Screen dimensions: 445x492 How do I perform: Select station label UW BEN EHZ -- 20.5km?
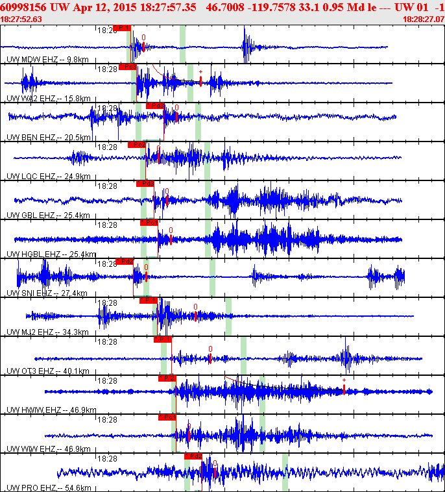(x=49, y=137)
